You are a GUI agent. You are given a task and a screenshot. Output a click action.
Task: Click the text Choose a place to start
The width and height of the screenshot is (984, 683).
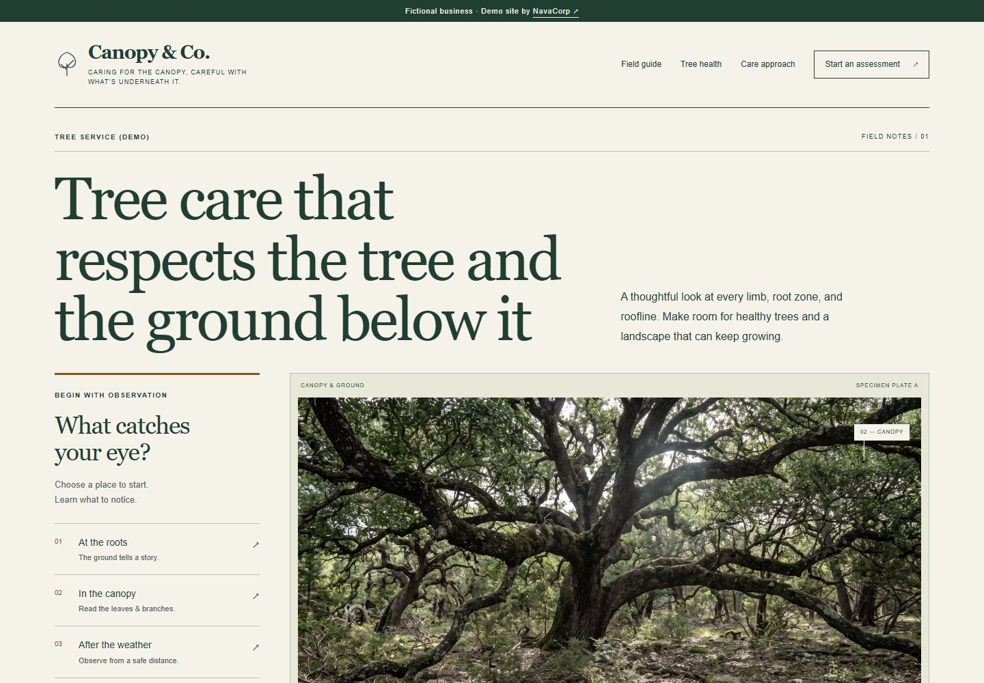[x=101, y=485]
